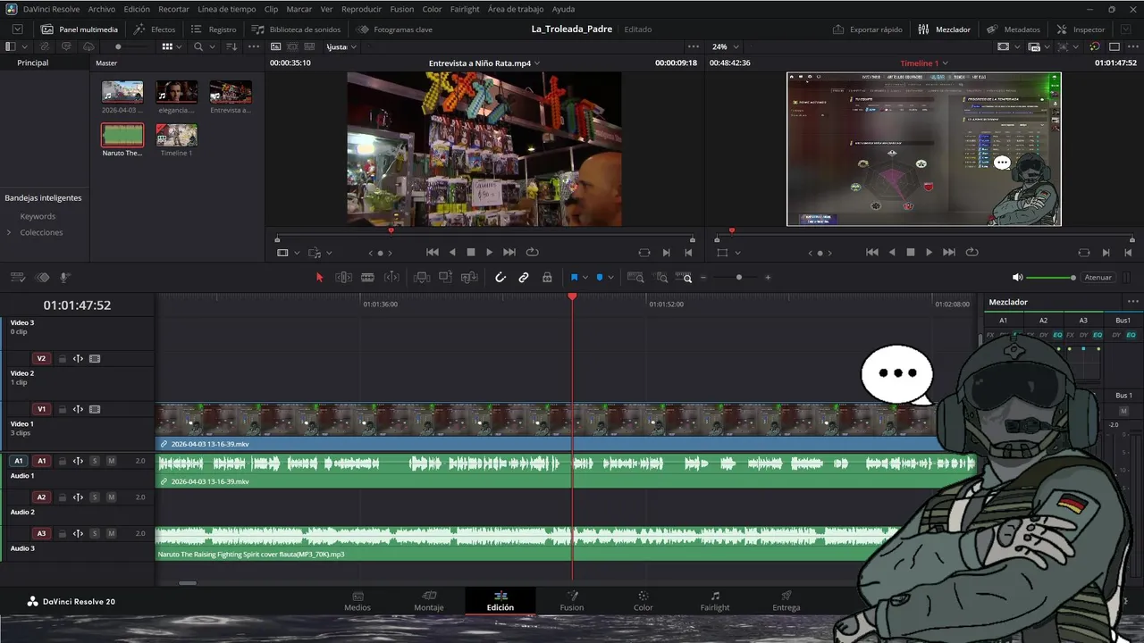This screenshot has width=1144, height=643.
Task: Add a blue marker on timeline
Action: [x=600, y=278]
